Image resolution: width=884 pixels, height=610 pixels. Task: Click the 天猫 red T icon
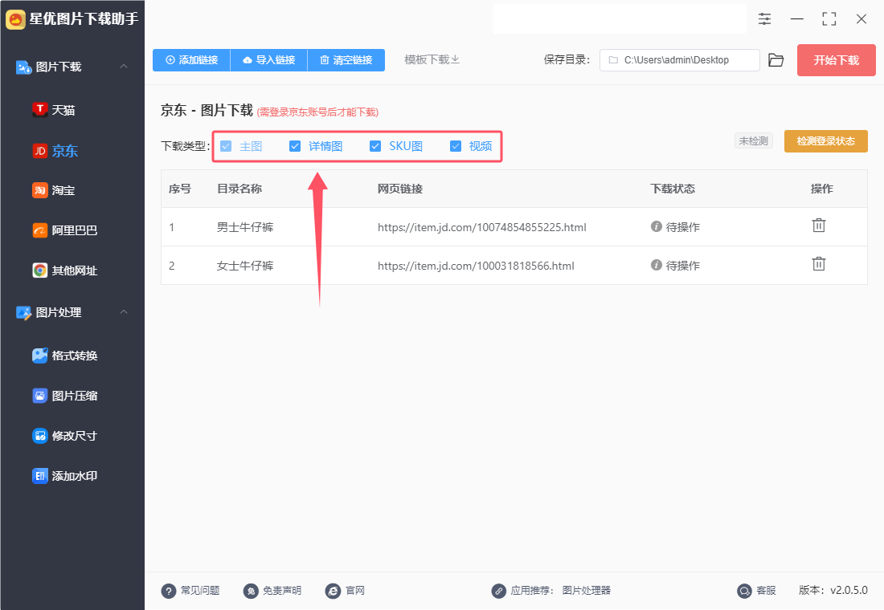click(x=39, y=110)
